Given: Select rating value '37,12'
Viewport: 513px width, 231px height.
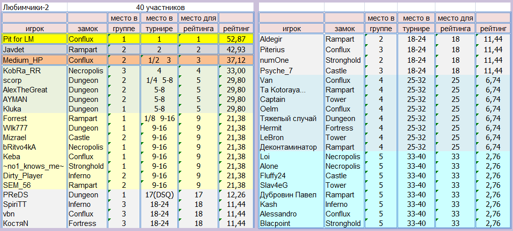Looking at the screenshot, I should tap(236, 60).
